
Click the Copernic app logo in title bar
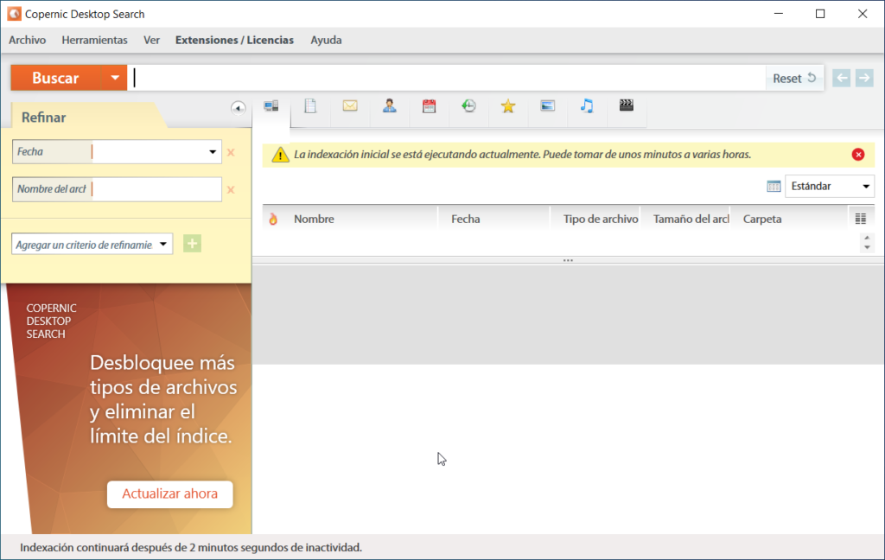[14, 14]
